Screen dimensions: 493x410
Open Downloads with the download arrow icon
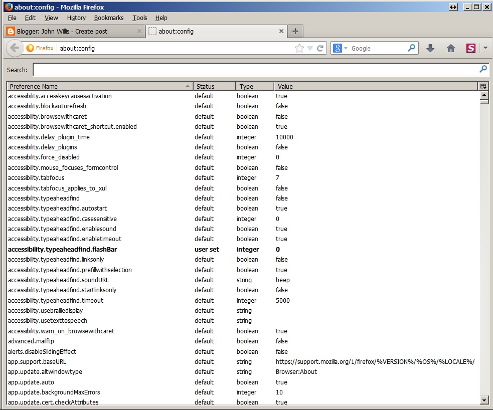431,48
